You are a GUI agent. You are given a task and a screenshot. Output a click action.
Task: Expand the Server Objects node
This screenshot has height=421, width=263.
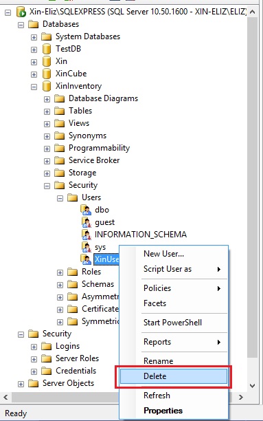(x=21, y=384)
